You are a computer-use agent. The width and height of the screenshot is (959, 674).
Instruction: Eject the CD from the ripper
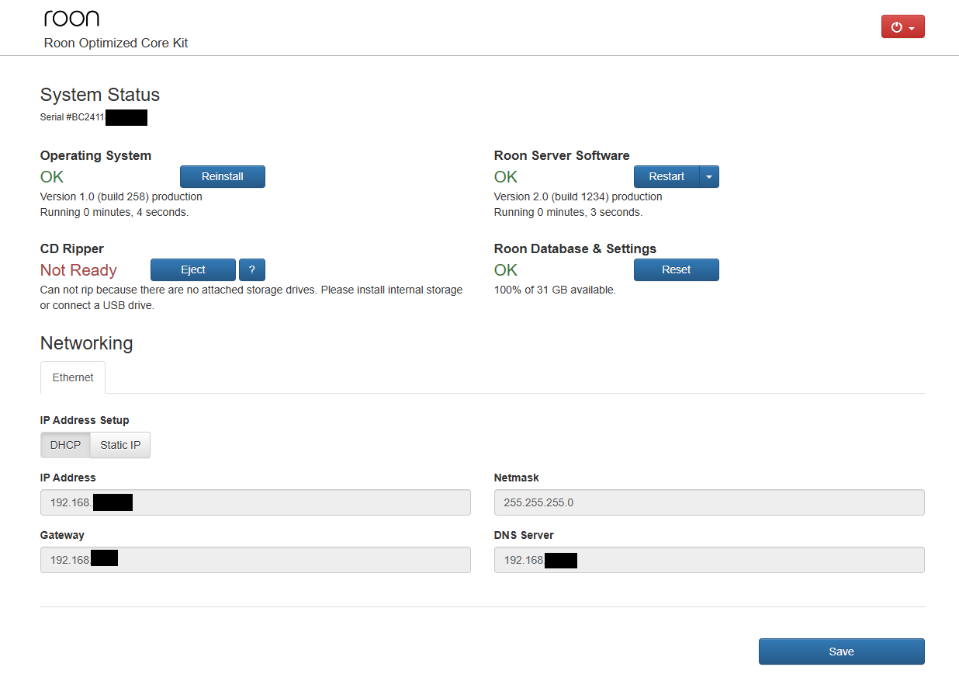coord(193,269)
